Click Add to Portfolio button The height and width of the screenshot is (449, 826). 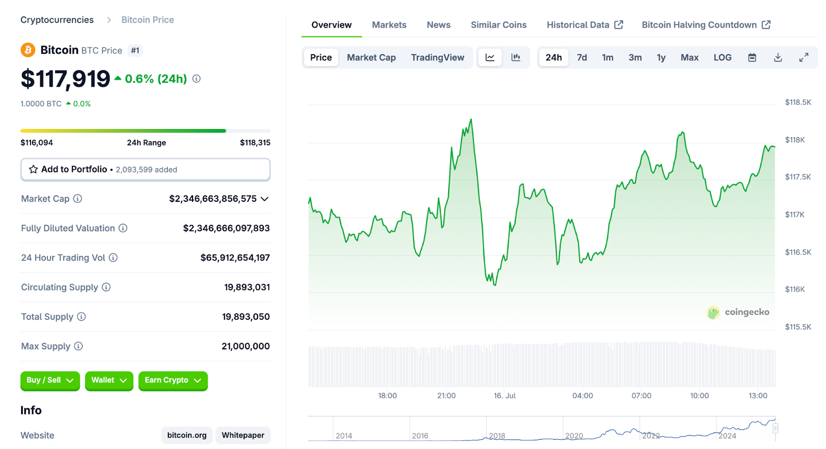pyautogui.click(x=146, y=169)
